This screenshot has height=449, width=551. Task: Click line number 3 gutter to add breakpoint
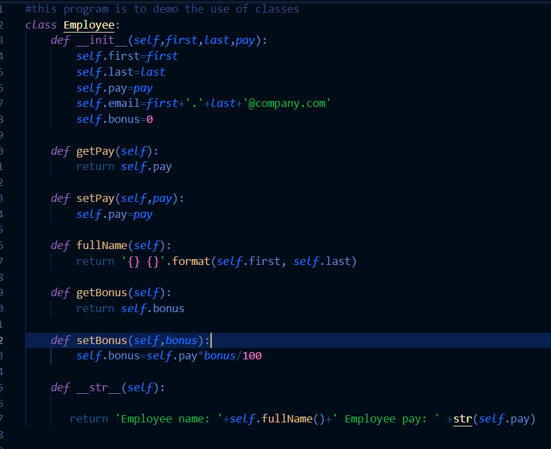[x=6, y=40]
